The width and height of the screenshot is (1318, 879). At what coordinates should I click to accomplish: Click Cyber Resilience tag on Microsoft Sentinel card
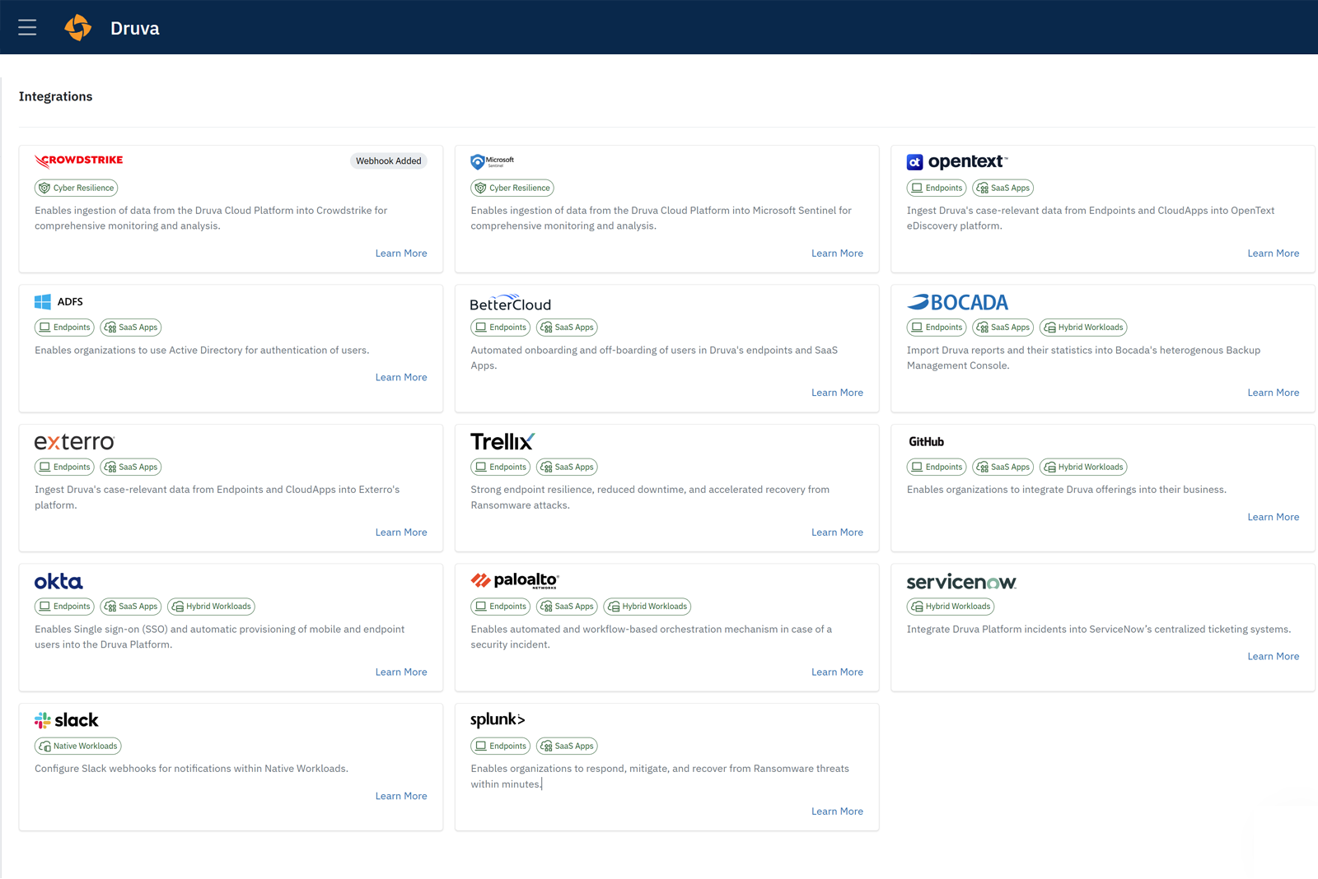[x=512, y=188]
